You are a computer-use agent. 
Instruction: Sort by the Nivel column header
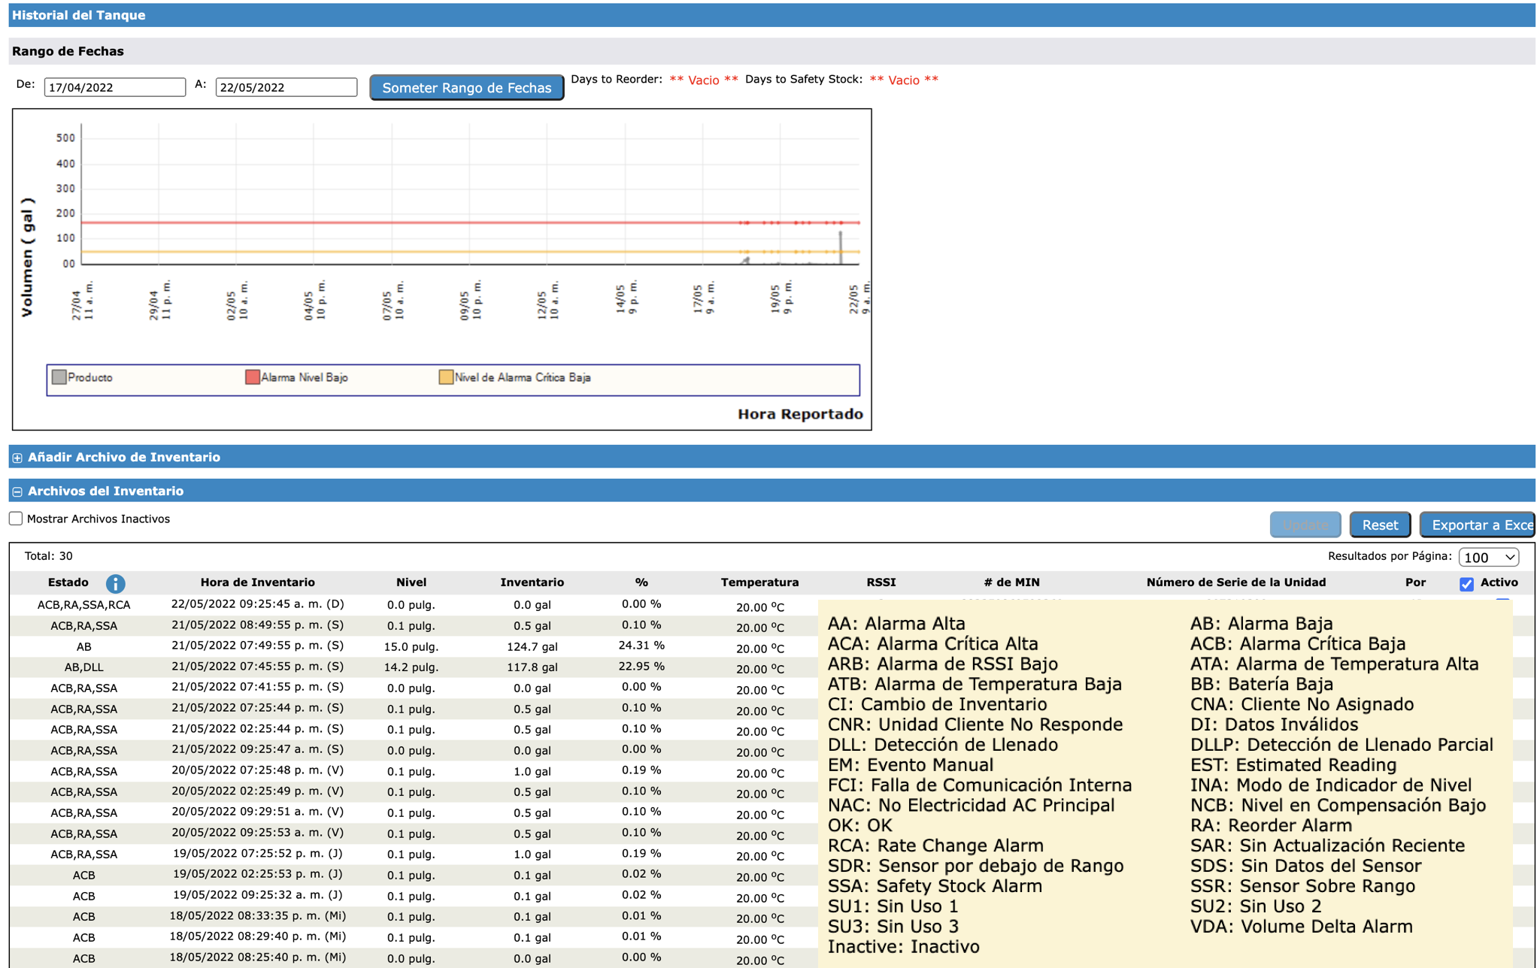[411, 582]
